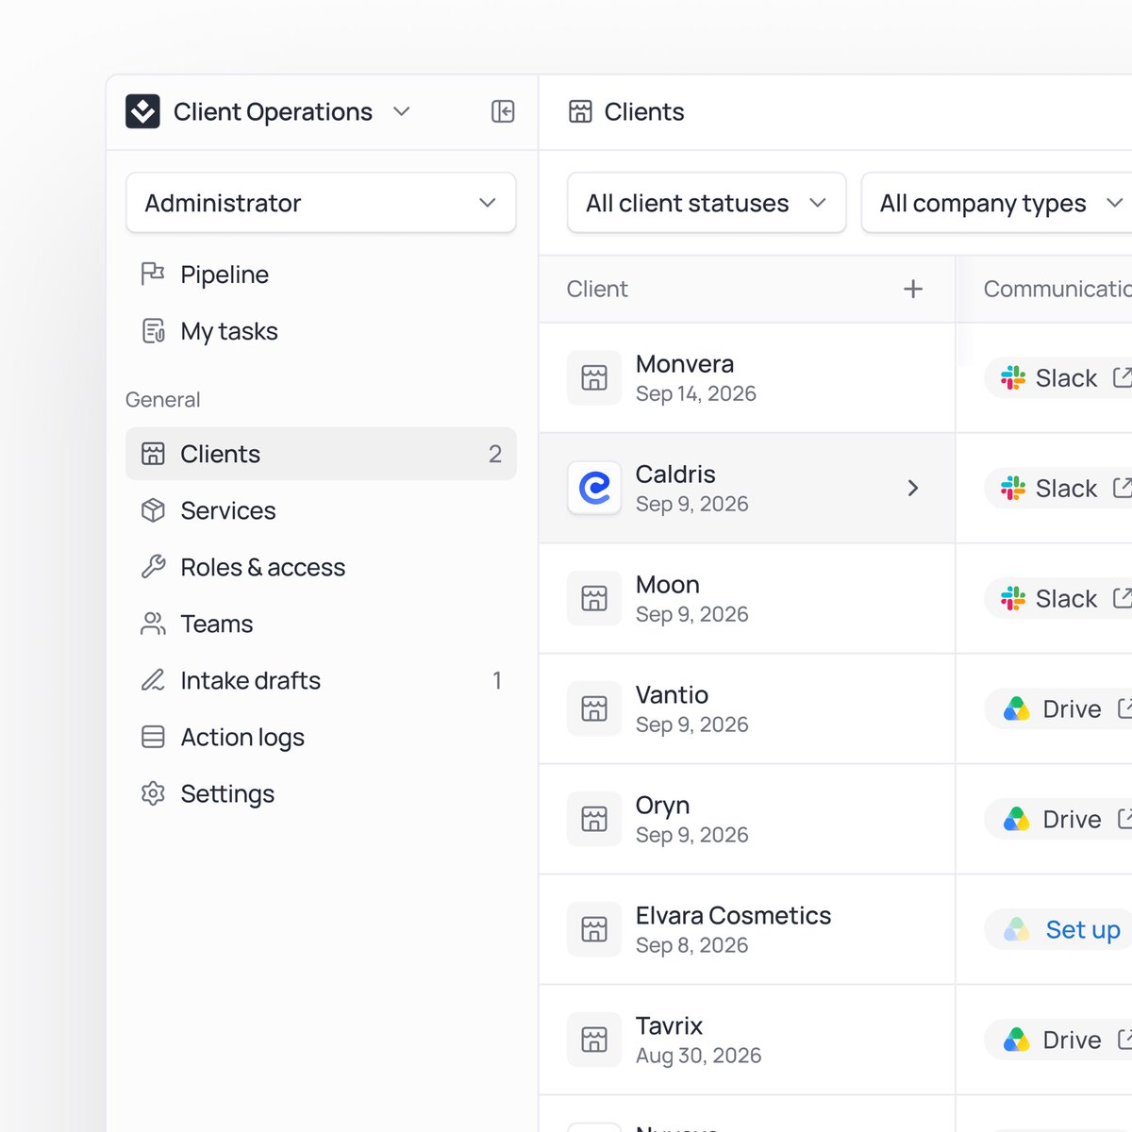Click the storefront icon in Clients header

(580, 111)
